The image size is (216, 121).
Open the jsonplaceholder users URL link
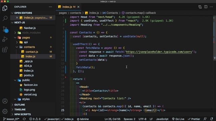[159, 52]
